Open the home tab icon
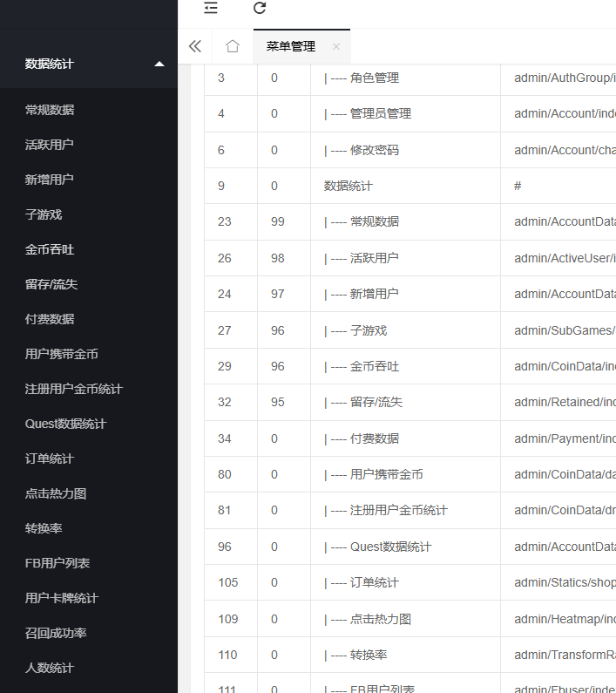This screenshot has width=616, height=693. (x=232, y=46)
